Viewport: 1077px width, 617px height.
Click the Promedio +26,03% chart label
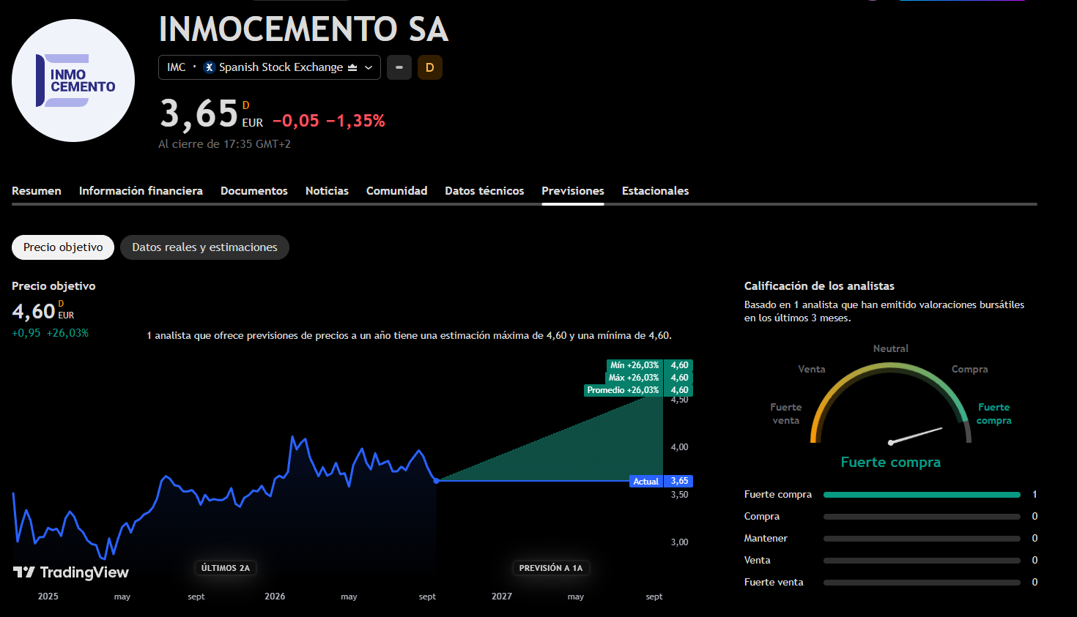pyautogui.click(x=623, y=390)
